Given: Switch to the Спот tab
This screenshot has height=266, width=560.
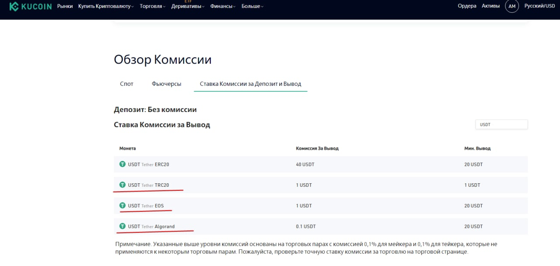Looking at the screenshot, I should coord(126,84).
